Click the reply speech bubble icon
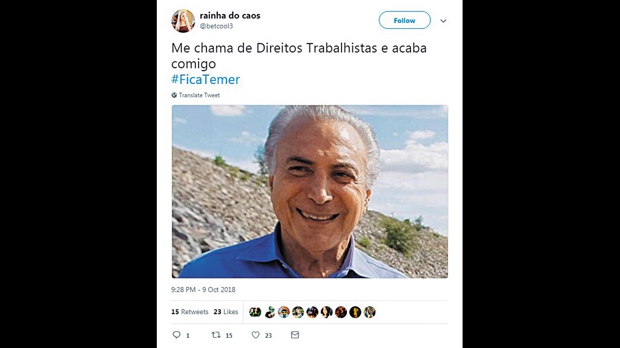The height and width of the screenshot is (348, 620). [x=177, y=335]
